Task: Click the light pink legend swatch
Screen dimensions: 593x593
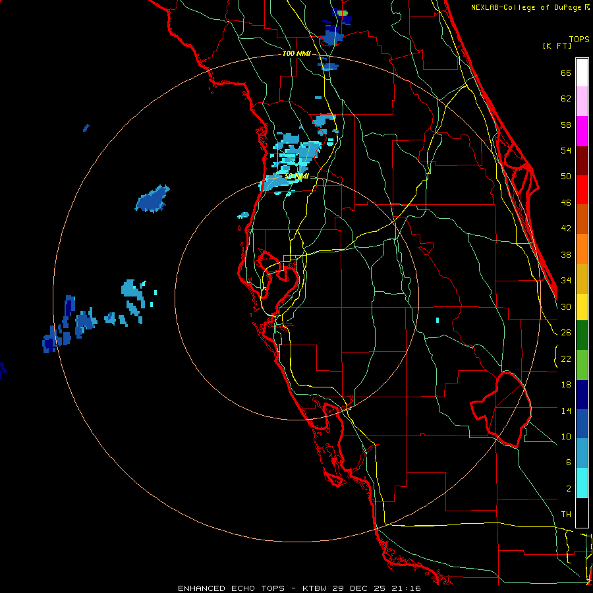Action: click(x=582, y=101)
